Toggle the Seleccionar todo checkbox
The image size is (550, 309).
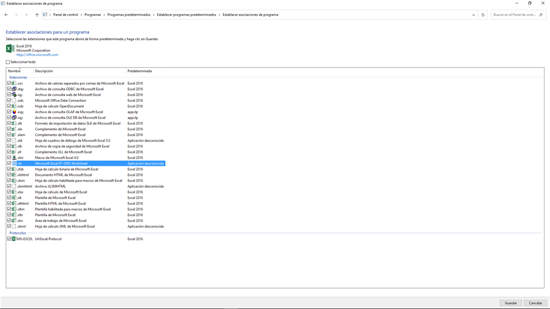point(8,62)
